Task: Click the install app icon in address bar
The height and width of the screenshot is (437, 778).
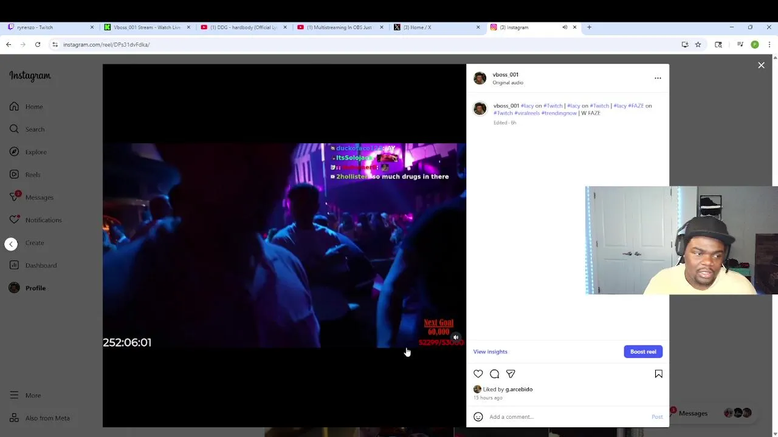Action: pos(685,44)
